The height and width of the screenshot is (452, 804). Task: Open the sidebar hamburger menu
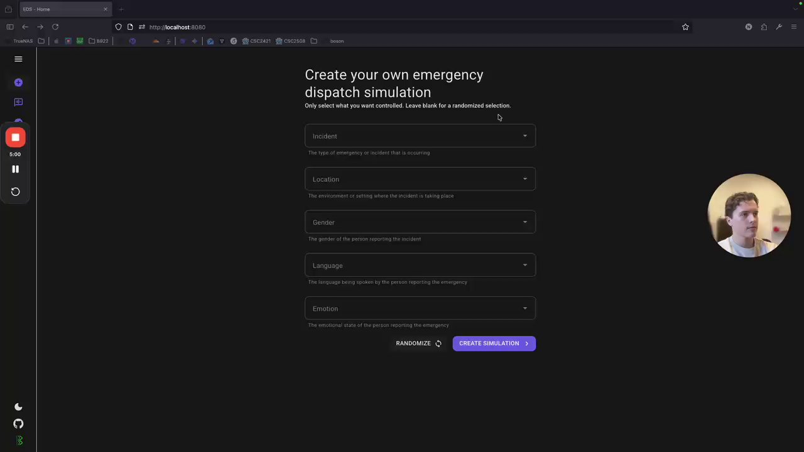[18, 59]
